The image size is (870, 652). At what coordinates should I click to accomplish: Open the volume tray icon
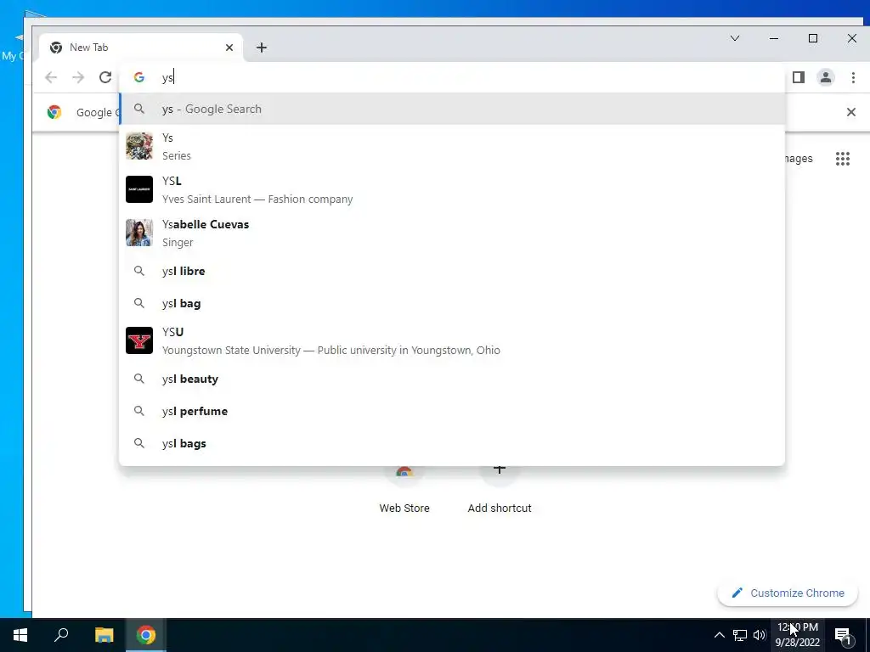pos(760,635)
